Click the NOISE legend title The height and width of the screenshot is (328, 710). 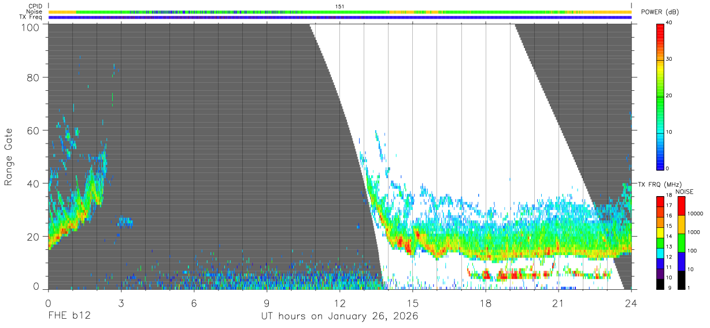(x=685, y=191)
